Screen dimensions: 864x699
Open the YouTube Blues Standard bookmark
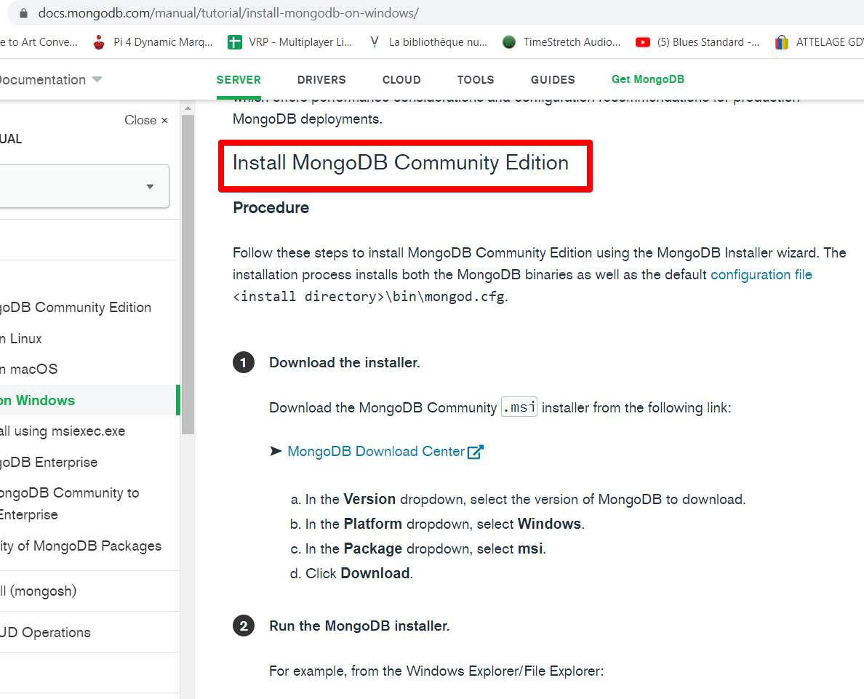pos(698,42)
